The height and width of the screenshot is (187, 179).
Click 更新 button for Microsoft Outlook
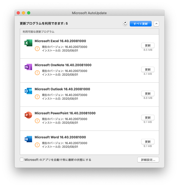[x=148, y=93]
